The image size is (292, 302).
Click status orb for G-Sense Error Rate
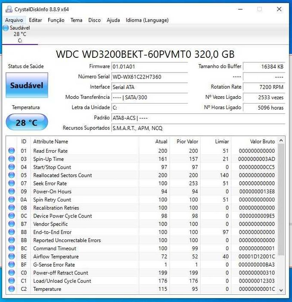point(12,264)
